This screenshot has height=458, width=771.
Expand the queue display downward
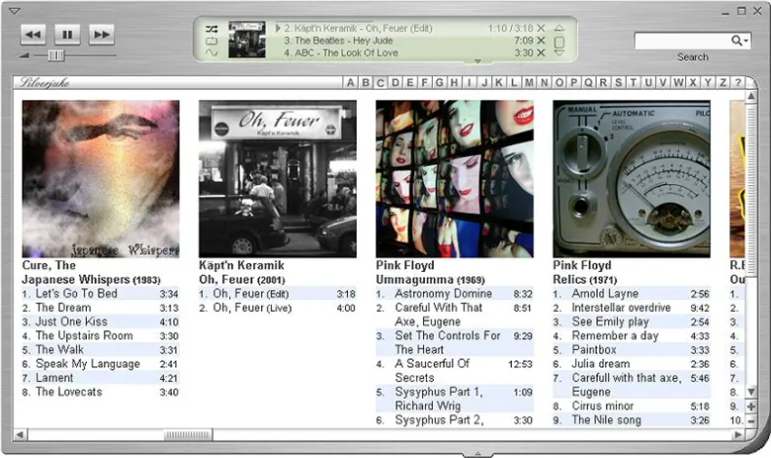477,61
